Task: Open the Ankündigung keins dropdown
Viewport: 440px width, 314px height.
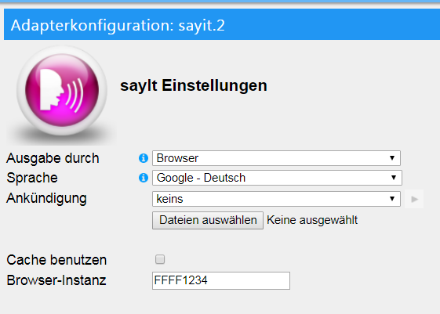Action: (276, 199)
